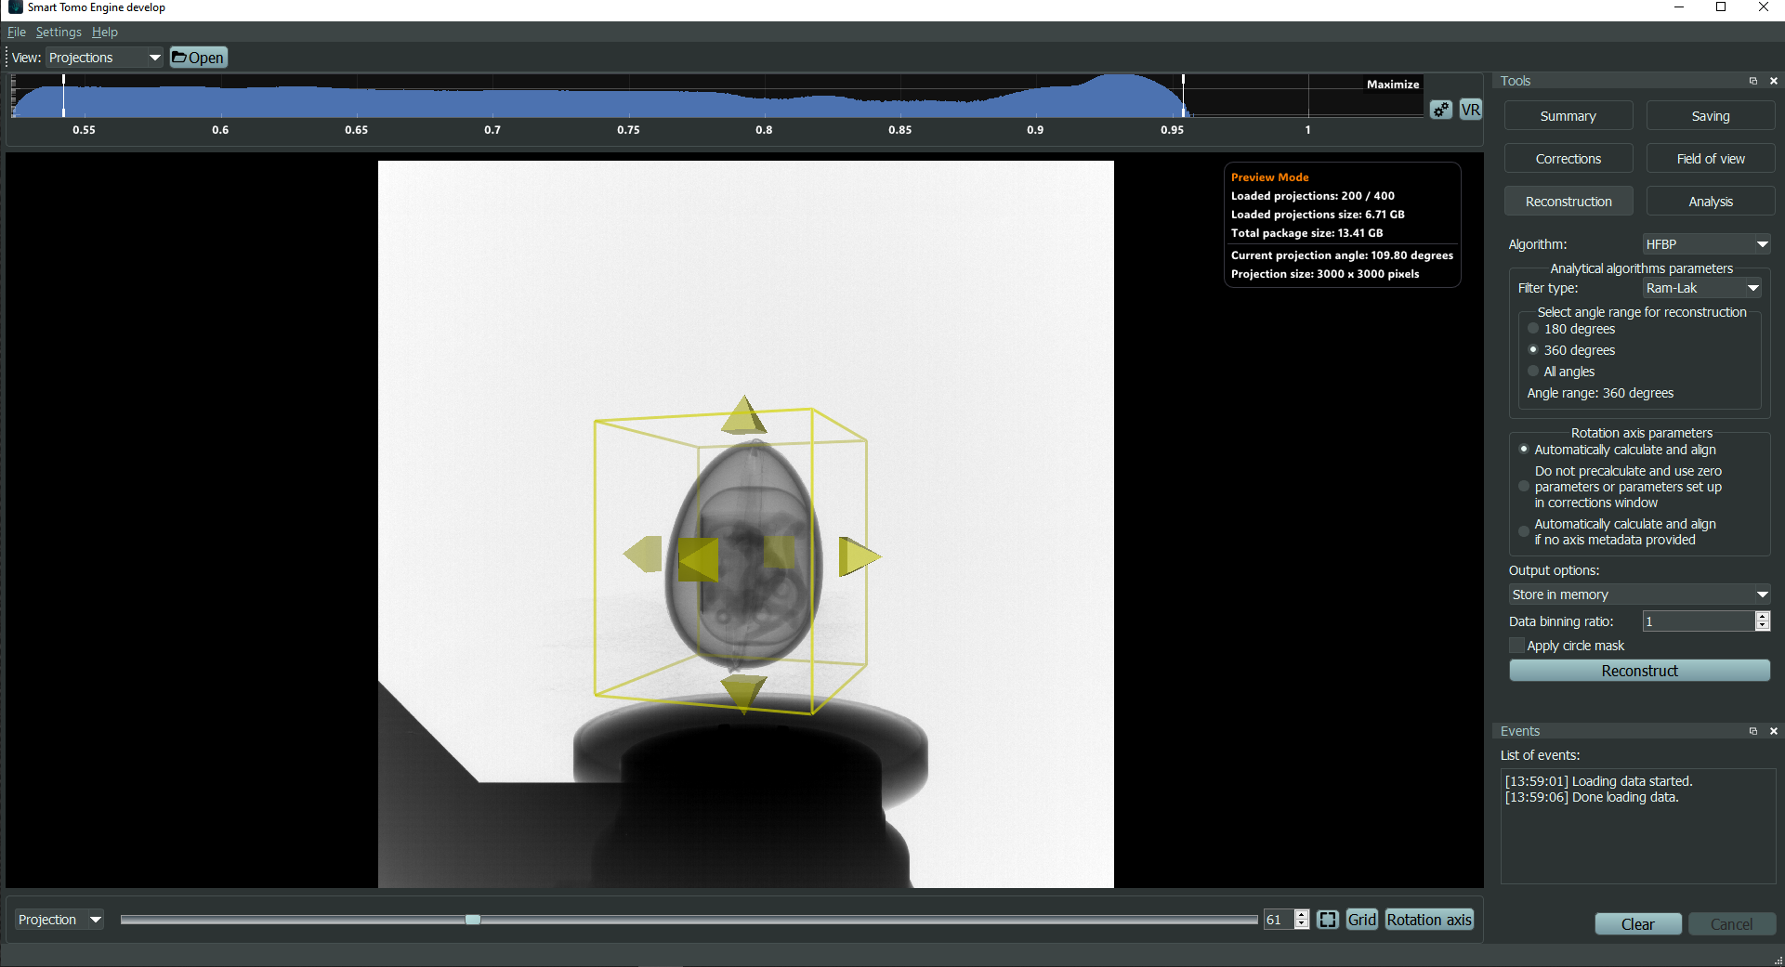Click the yellow right arrow handle on bounding box
Screen dimensions: 1785x967
point(858,556)
